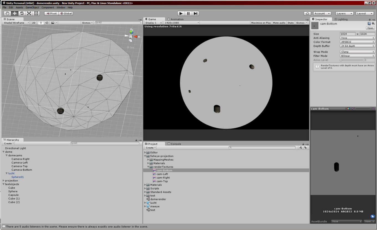
Task: Collapse the domecams item in Hierarchy
Action: click(x=7, y=156)
